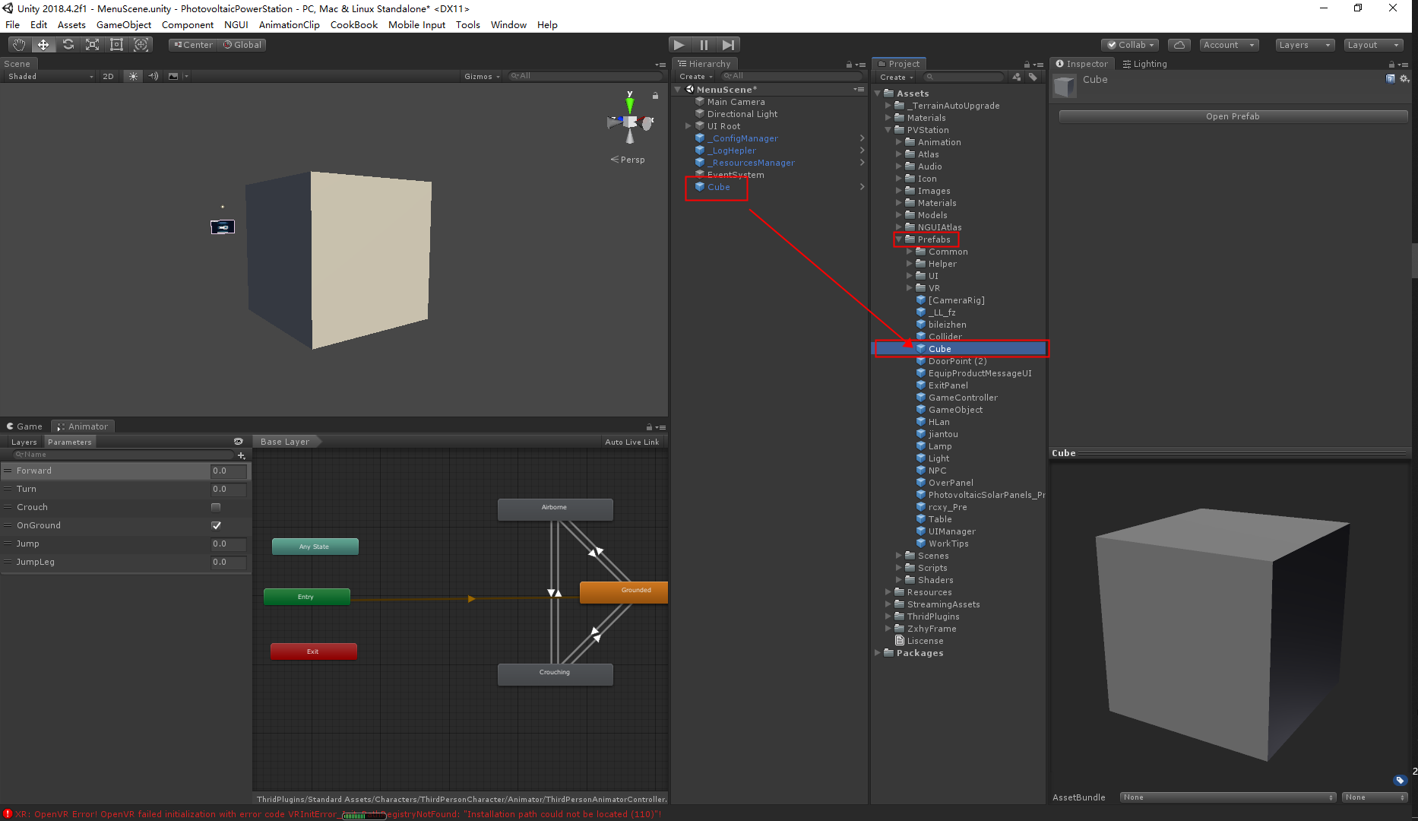Screen dimensions: 1418x821
Task: Switch pivot mode using the Center button
Action: [x=192, y=44]
